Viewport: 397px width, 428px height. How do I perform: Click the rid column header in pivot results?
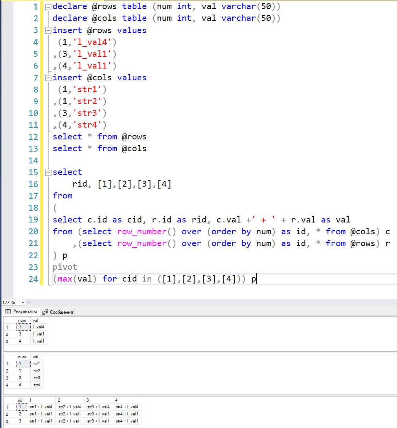tap(20, 400)
